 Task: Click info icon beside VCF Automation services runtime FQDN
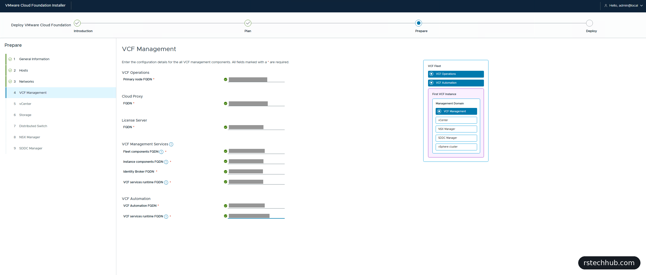(x=166, y=217)
